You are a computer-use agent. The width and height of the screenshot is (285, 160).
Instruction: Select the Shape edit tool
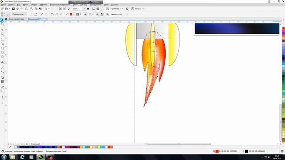click(x=2, y=24)
